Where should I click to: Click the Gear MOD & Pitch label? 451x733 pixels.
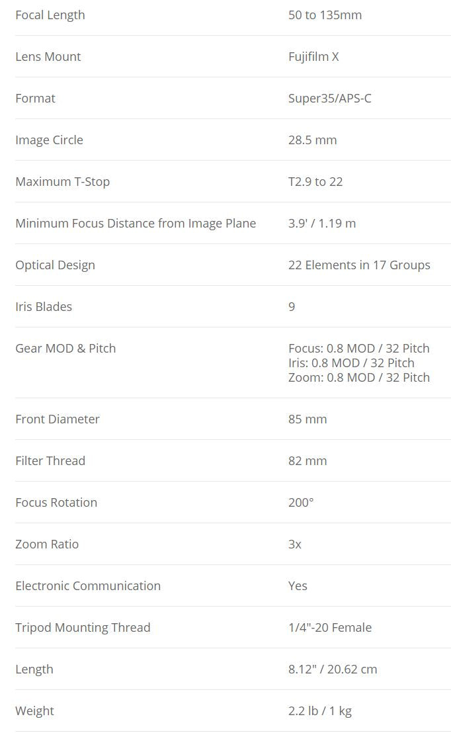pos(65,349)
